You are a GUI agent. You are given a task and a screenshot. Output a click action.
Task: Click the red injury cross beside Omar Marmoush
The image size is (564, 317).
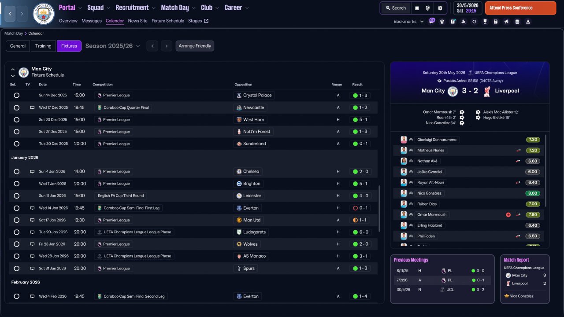(508, 215)
